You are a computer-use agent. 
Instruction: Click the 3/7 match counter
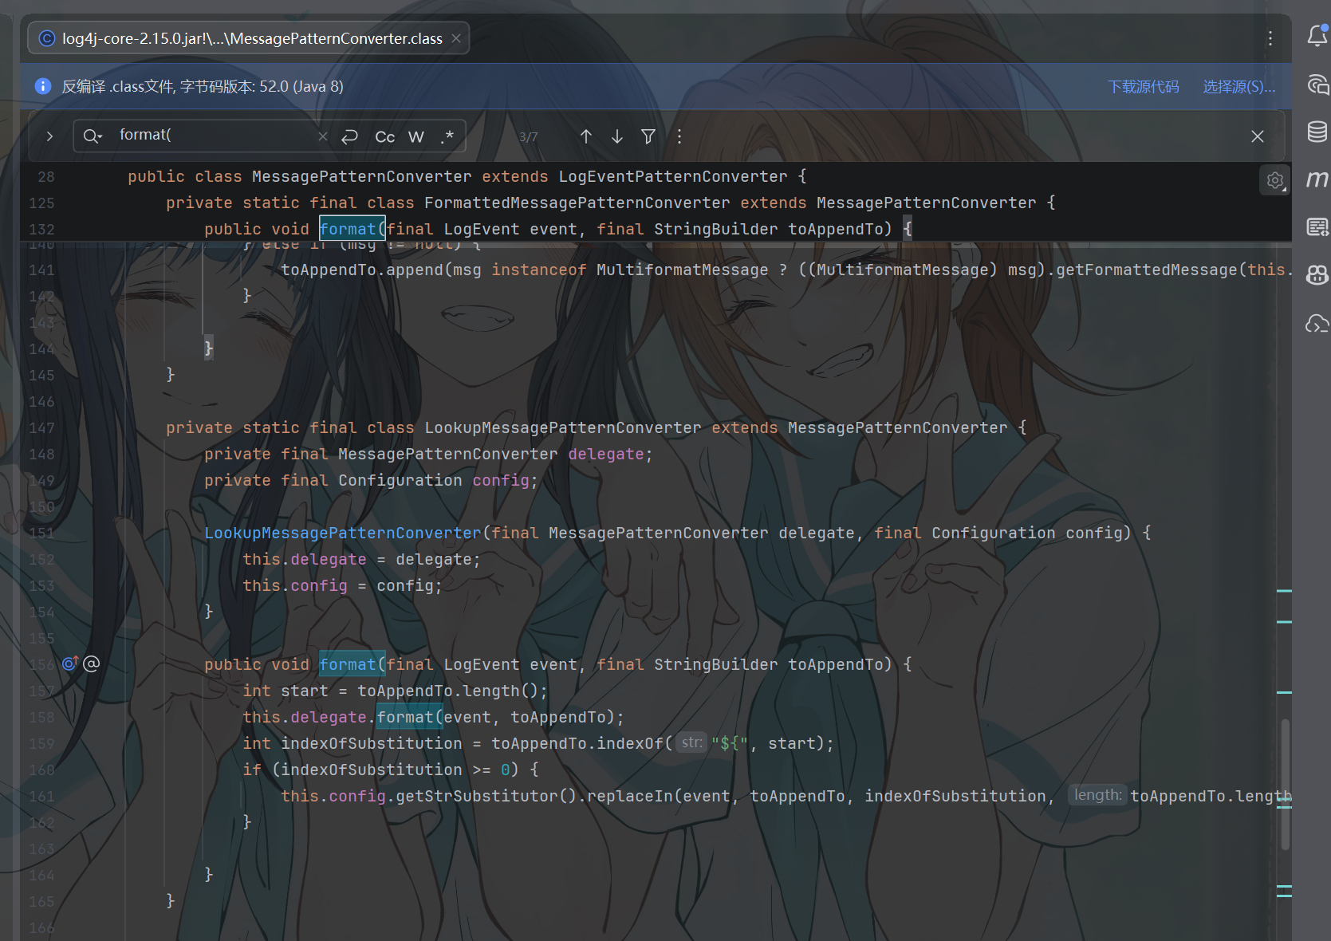(528, 137)
